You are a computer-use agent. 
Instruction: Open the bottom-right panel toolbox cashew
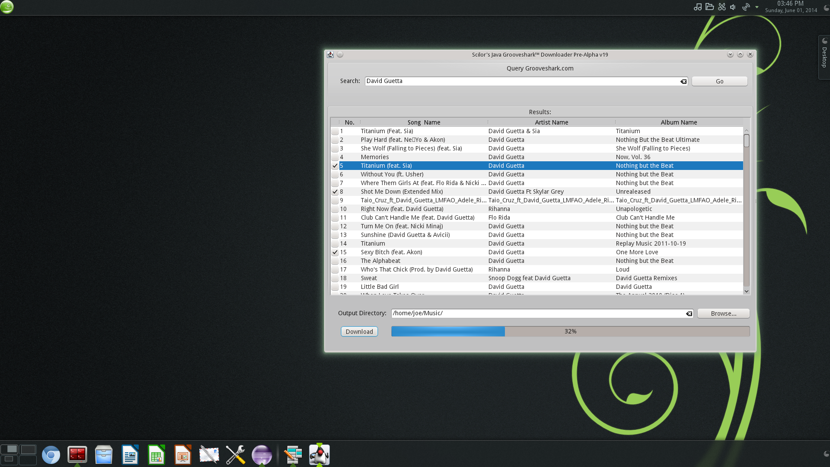pyautogui.click(x=826, y=454)
